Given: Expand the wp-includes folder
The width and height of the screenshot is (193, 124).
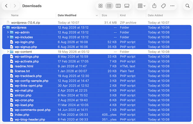Looking at the screenshot, I should point(8,37).
